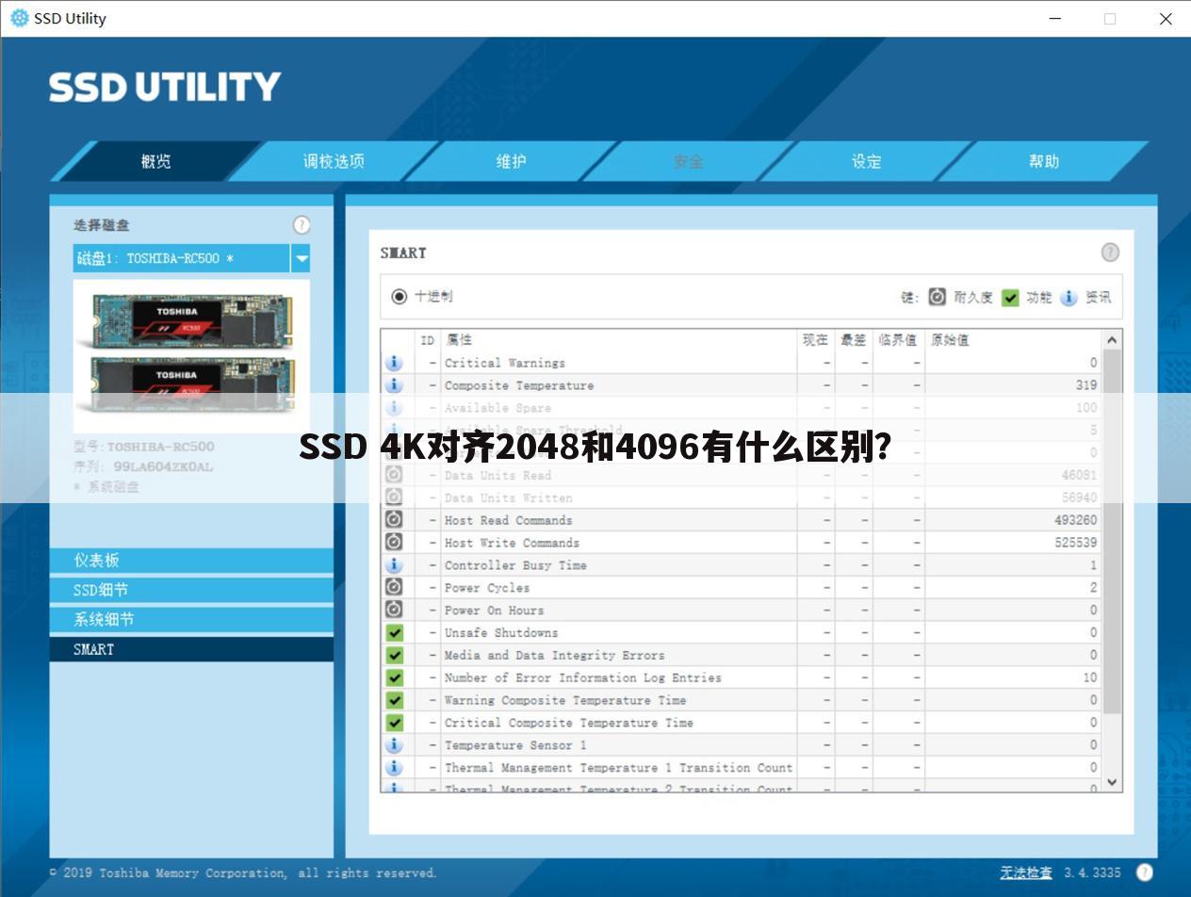This screenshot has width=1191, height=897.
Task: Switch to the 维护 tab
Action: [510, 161]
